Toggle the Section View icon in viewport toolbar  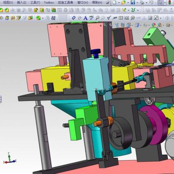123,25
